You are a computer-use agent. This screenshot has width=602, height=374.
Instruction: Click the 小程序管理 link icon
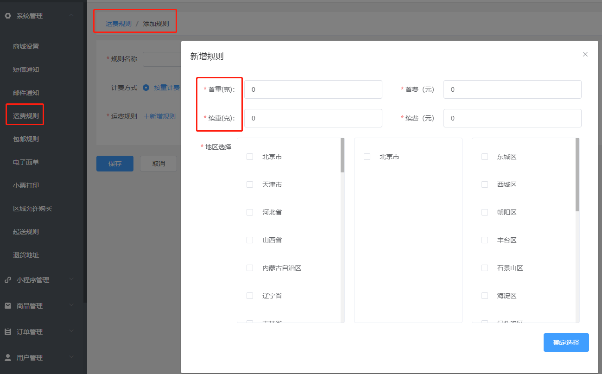tap(7, 280)
